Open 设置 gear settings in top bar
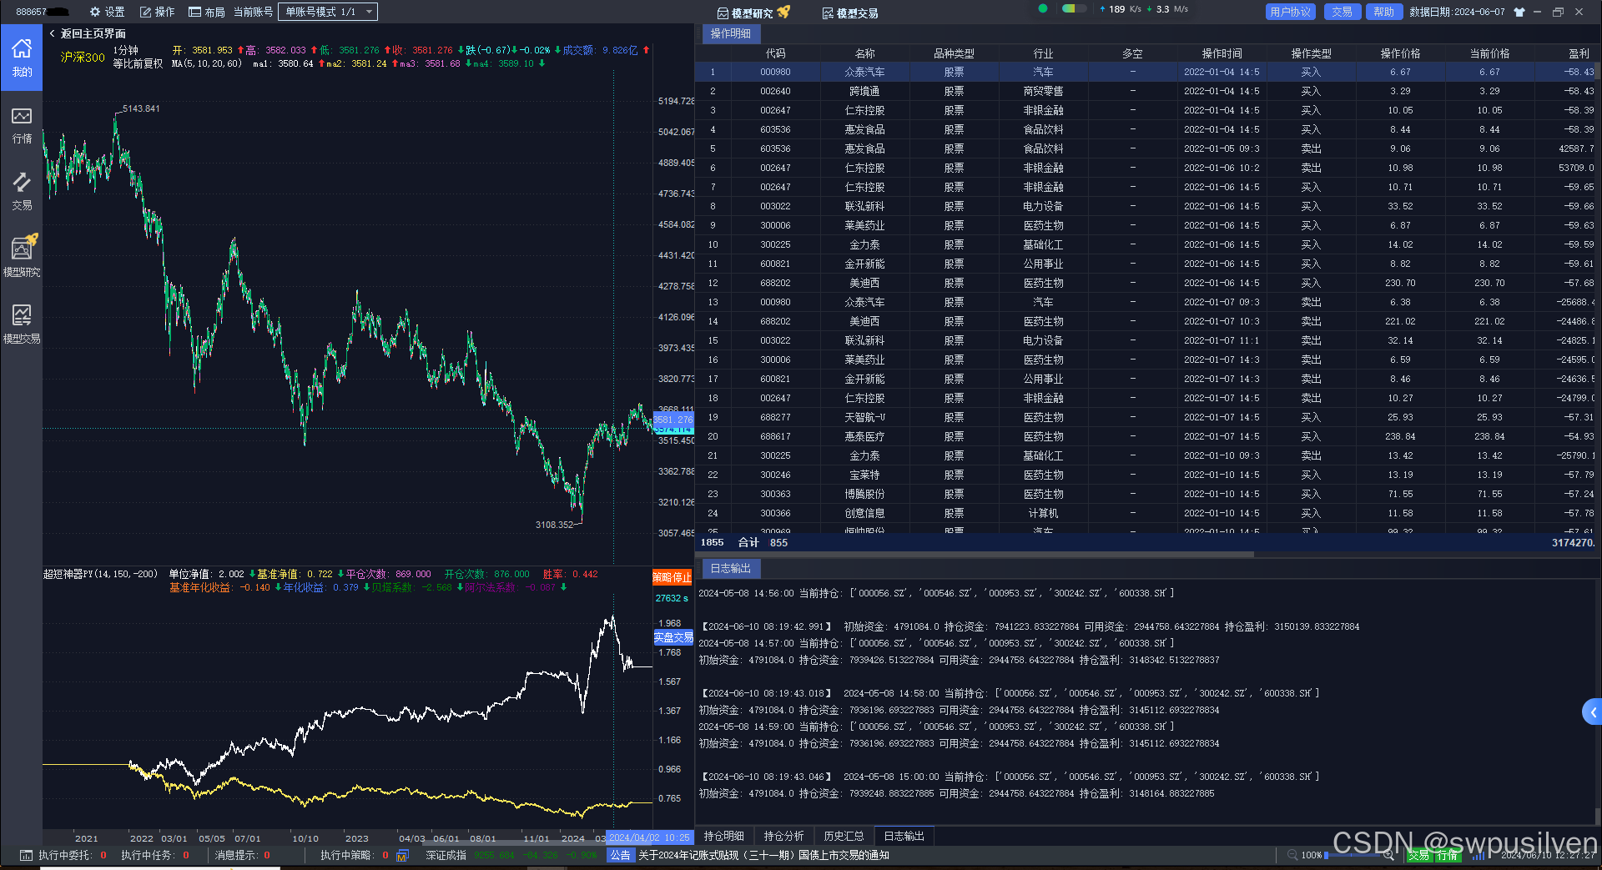Viewport: 1602px width, 870px height. coord(107,12)
